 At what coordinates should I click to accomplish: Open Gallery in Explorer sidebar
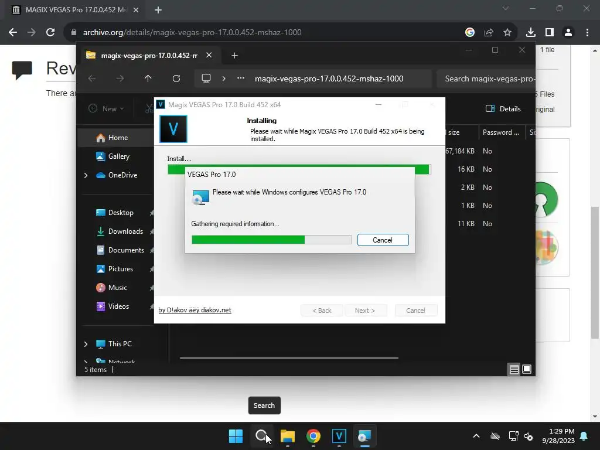tap(118, 156)
